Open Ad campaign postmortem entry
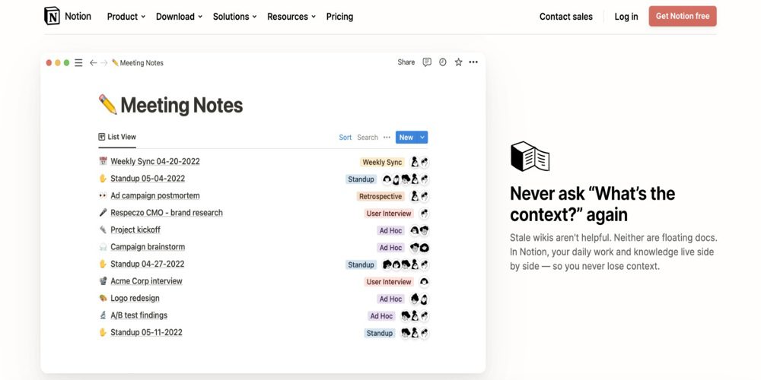 154,195
